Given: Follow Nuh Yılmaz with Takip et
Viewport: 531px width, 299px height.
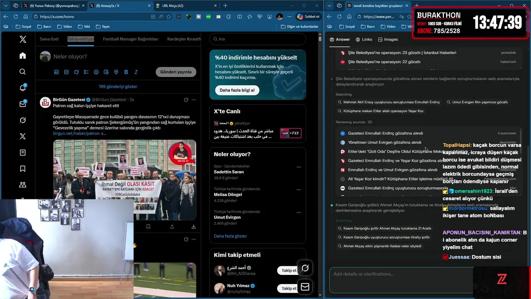Looking at the screenshot, I should (289, 288).
